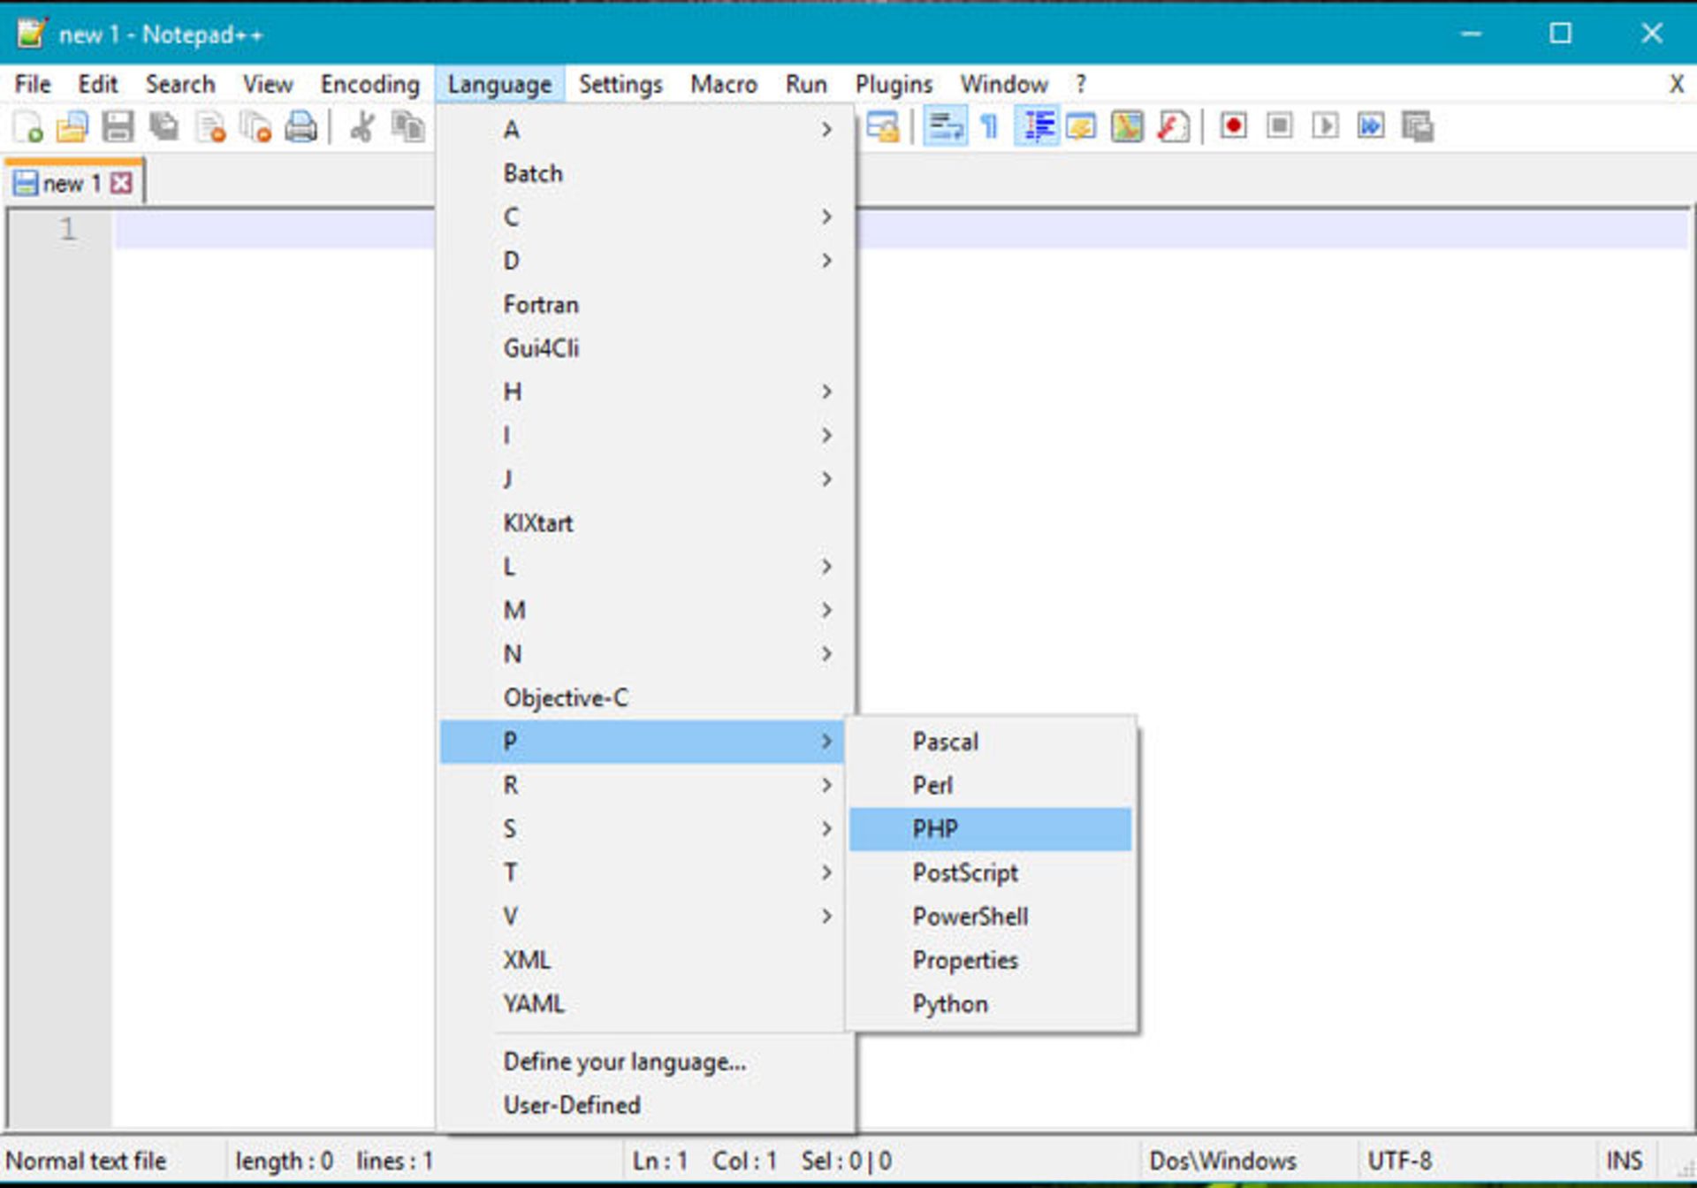
Task: Choose PHP from the P submenu
Action: pyautogui.click(x=991, y=829)
